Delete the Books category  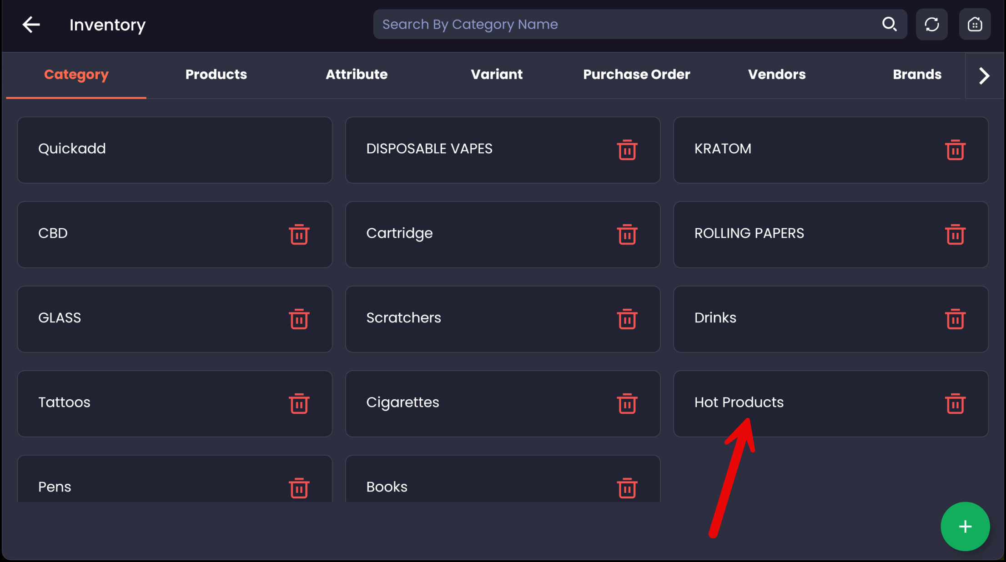pyautogui.click(x=627, y=488)
